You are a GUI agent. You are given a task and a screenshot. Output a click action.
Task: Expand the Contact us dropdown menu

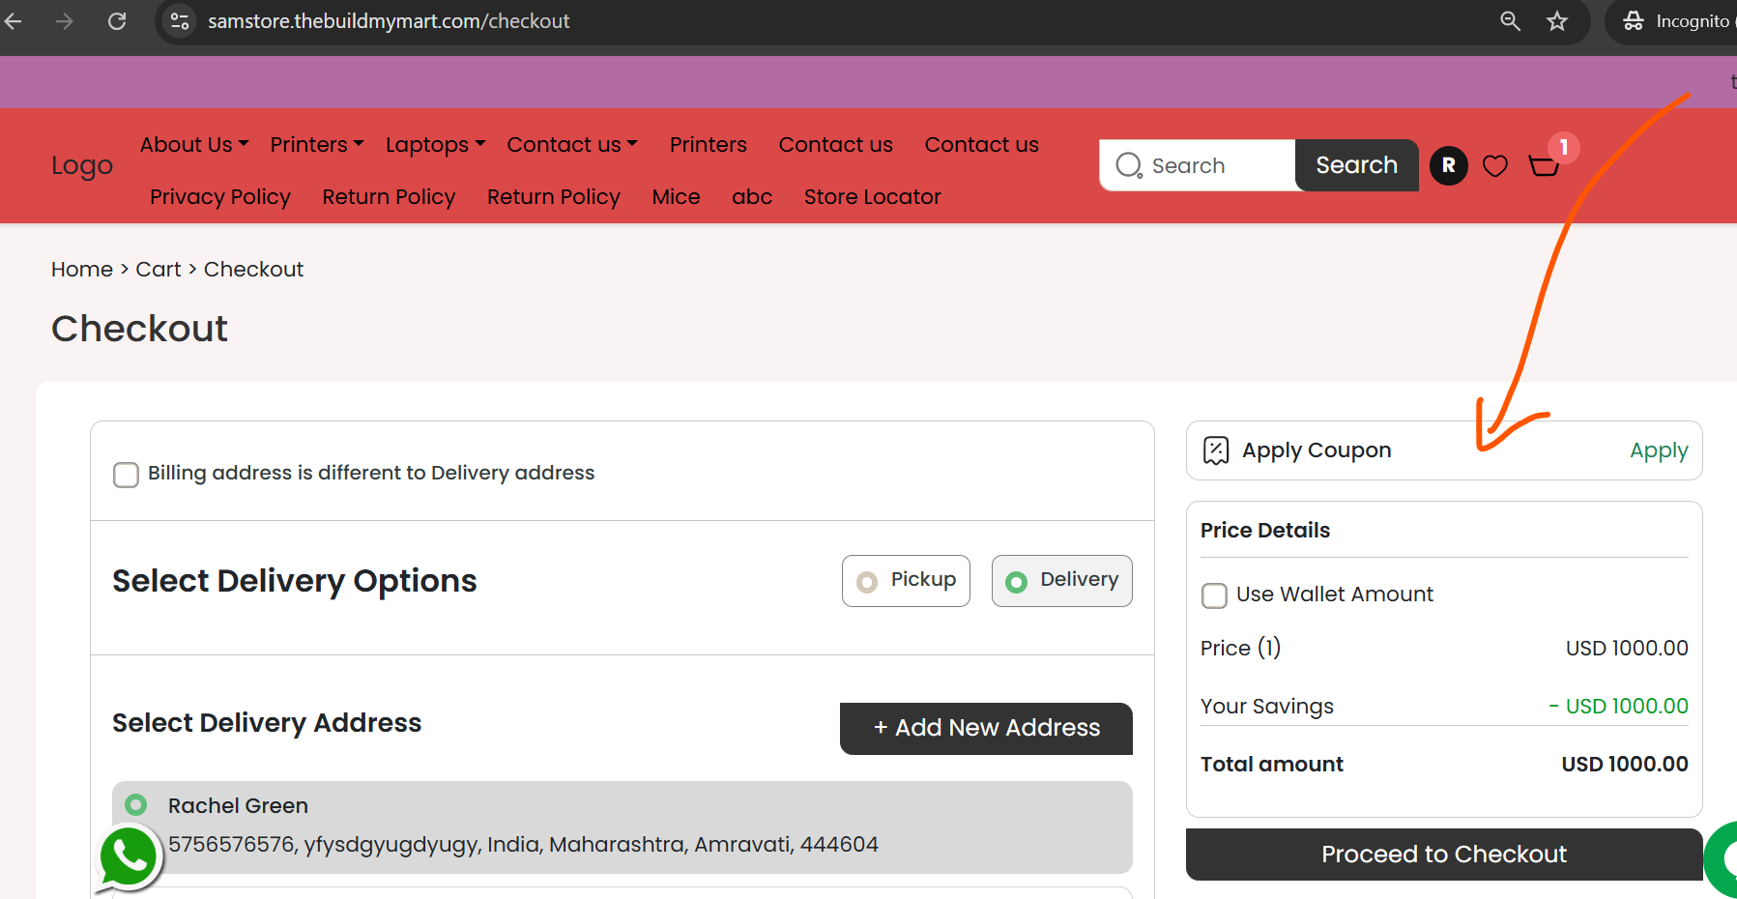tap(572, 145)
